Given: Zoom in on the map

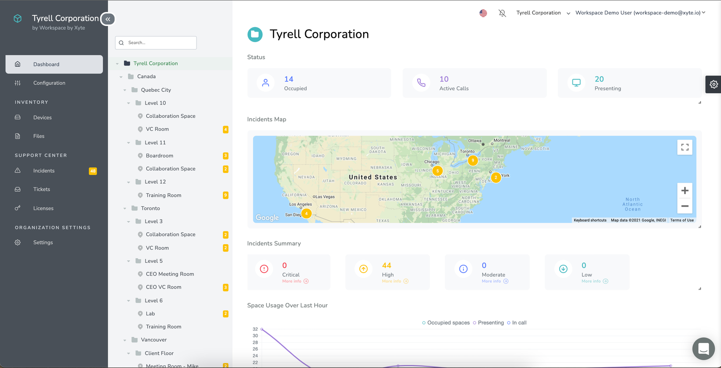Looking at the screenshot, I should pyautogui.click(x=685, y=191).
